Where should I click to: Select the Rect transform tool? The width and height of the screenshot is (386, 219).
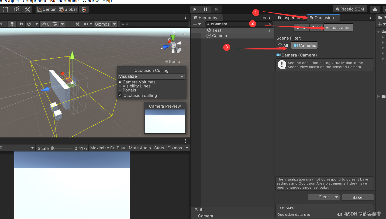click(x=6, y=9)
